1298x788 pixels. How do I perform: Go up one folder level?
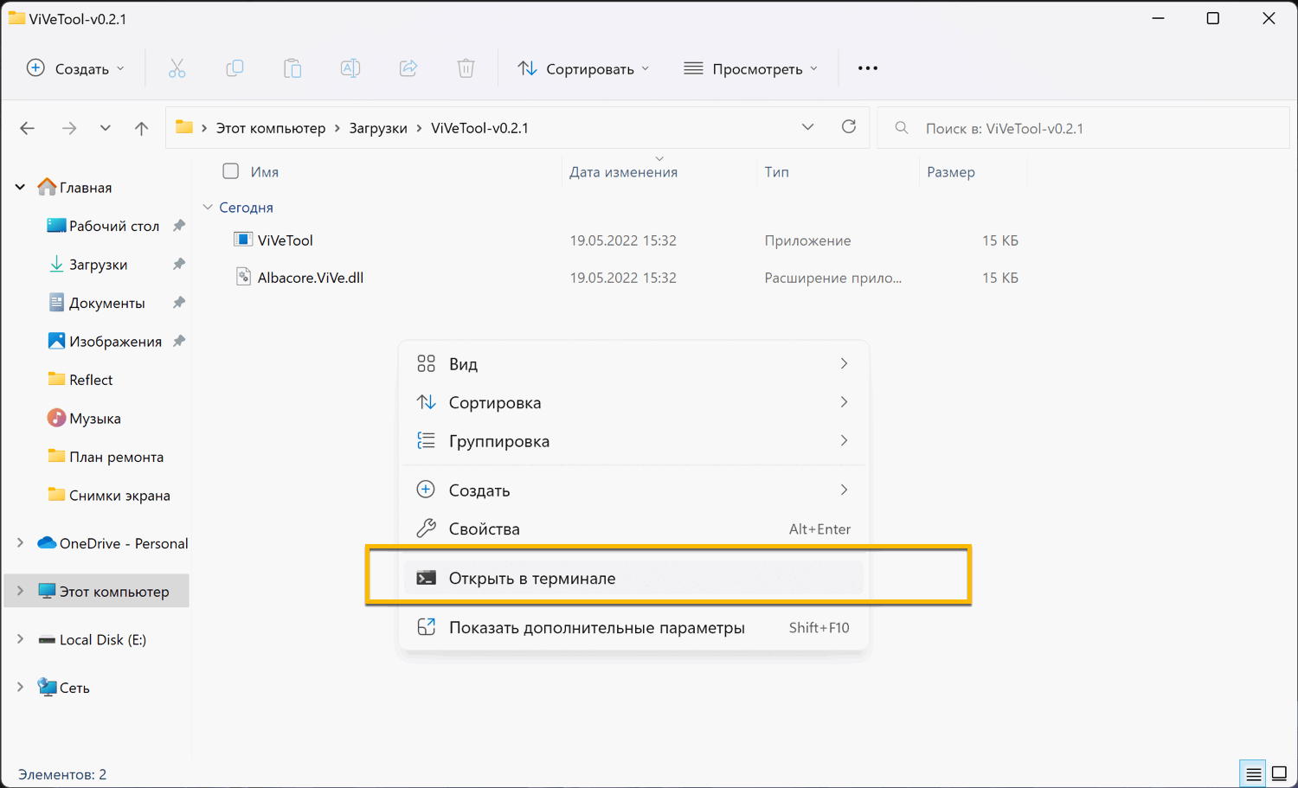click(x=142, y=128)
